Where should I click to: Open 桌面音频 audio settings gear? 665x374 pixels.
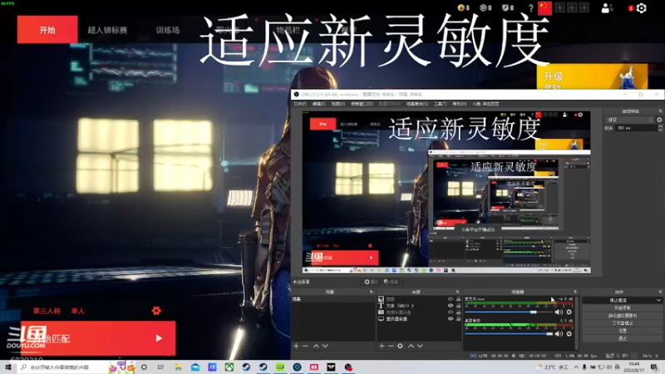(569, 334)
